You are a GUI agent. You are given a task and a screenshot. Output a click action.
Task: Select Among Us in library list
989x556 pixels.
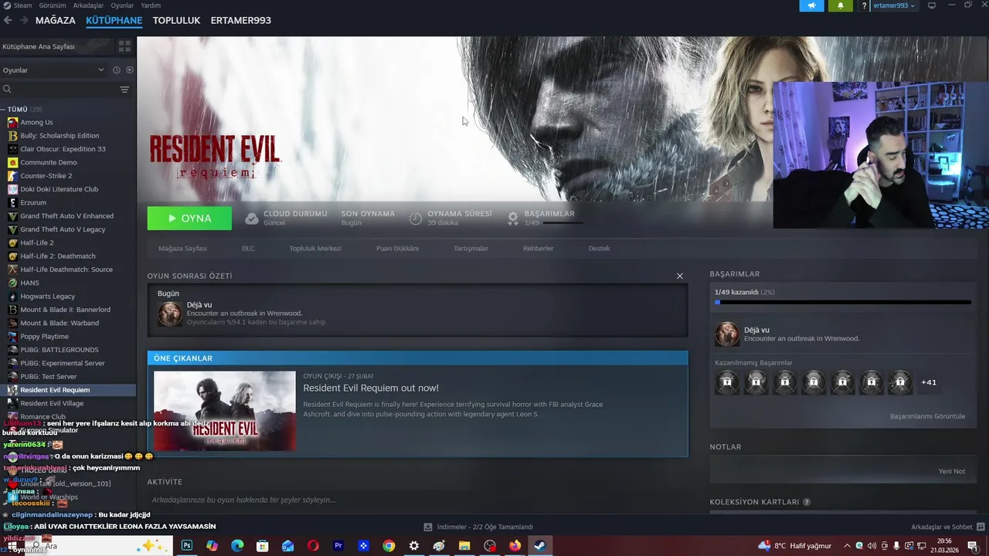pyautogui.click(x=36, y=122)
